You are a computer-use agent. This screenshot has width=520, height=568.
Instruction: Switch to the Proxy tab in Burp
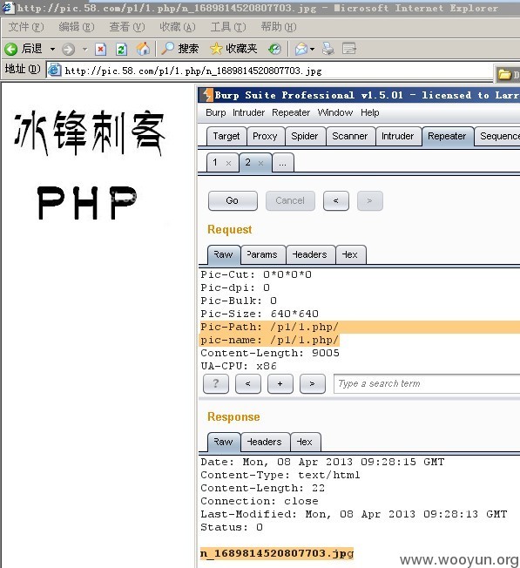(x=265, y=136)
